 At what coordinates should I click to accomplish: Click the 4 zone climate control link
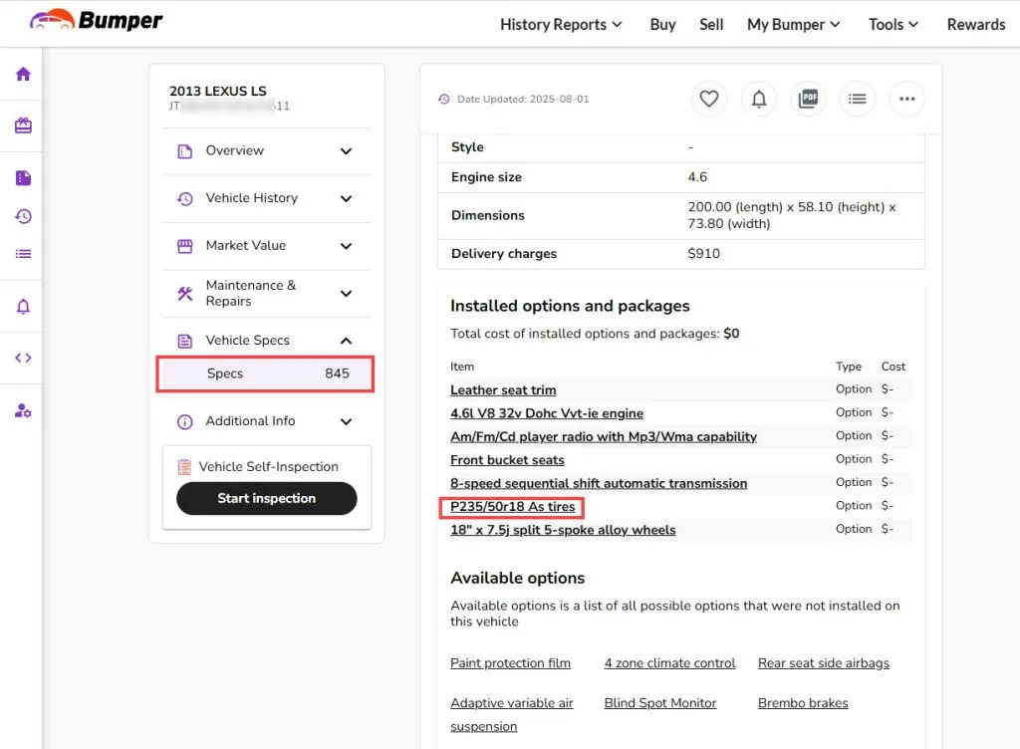click(x=669, y=663)
